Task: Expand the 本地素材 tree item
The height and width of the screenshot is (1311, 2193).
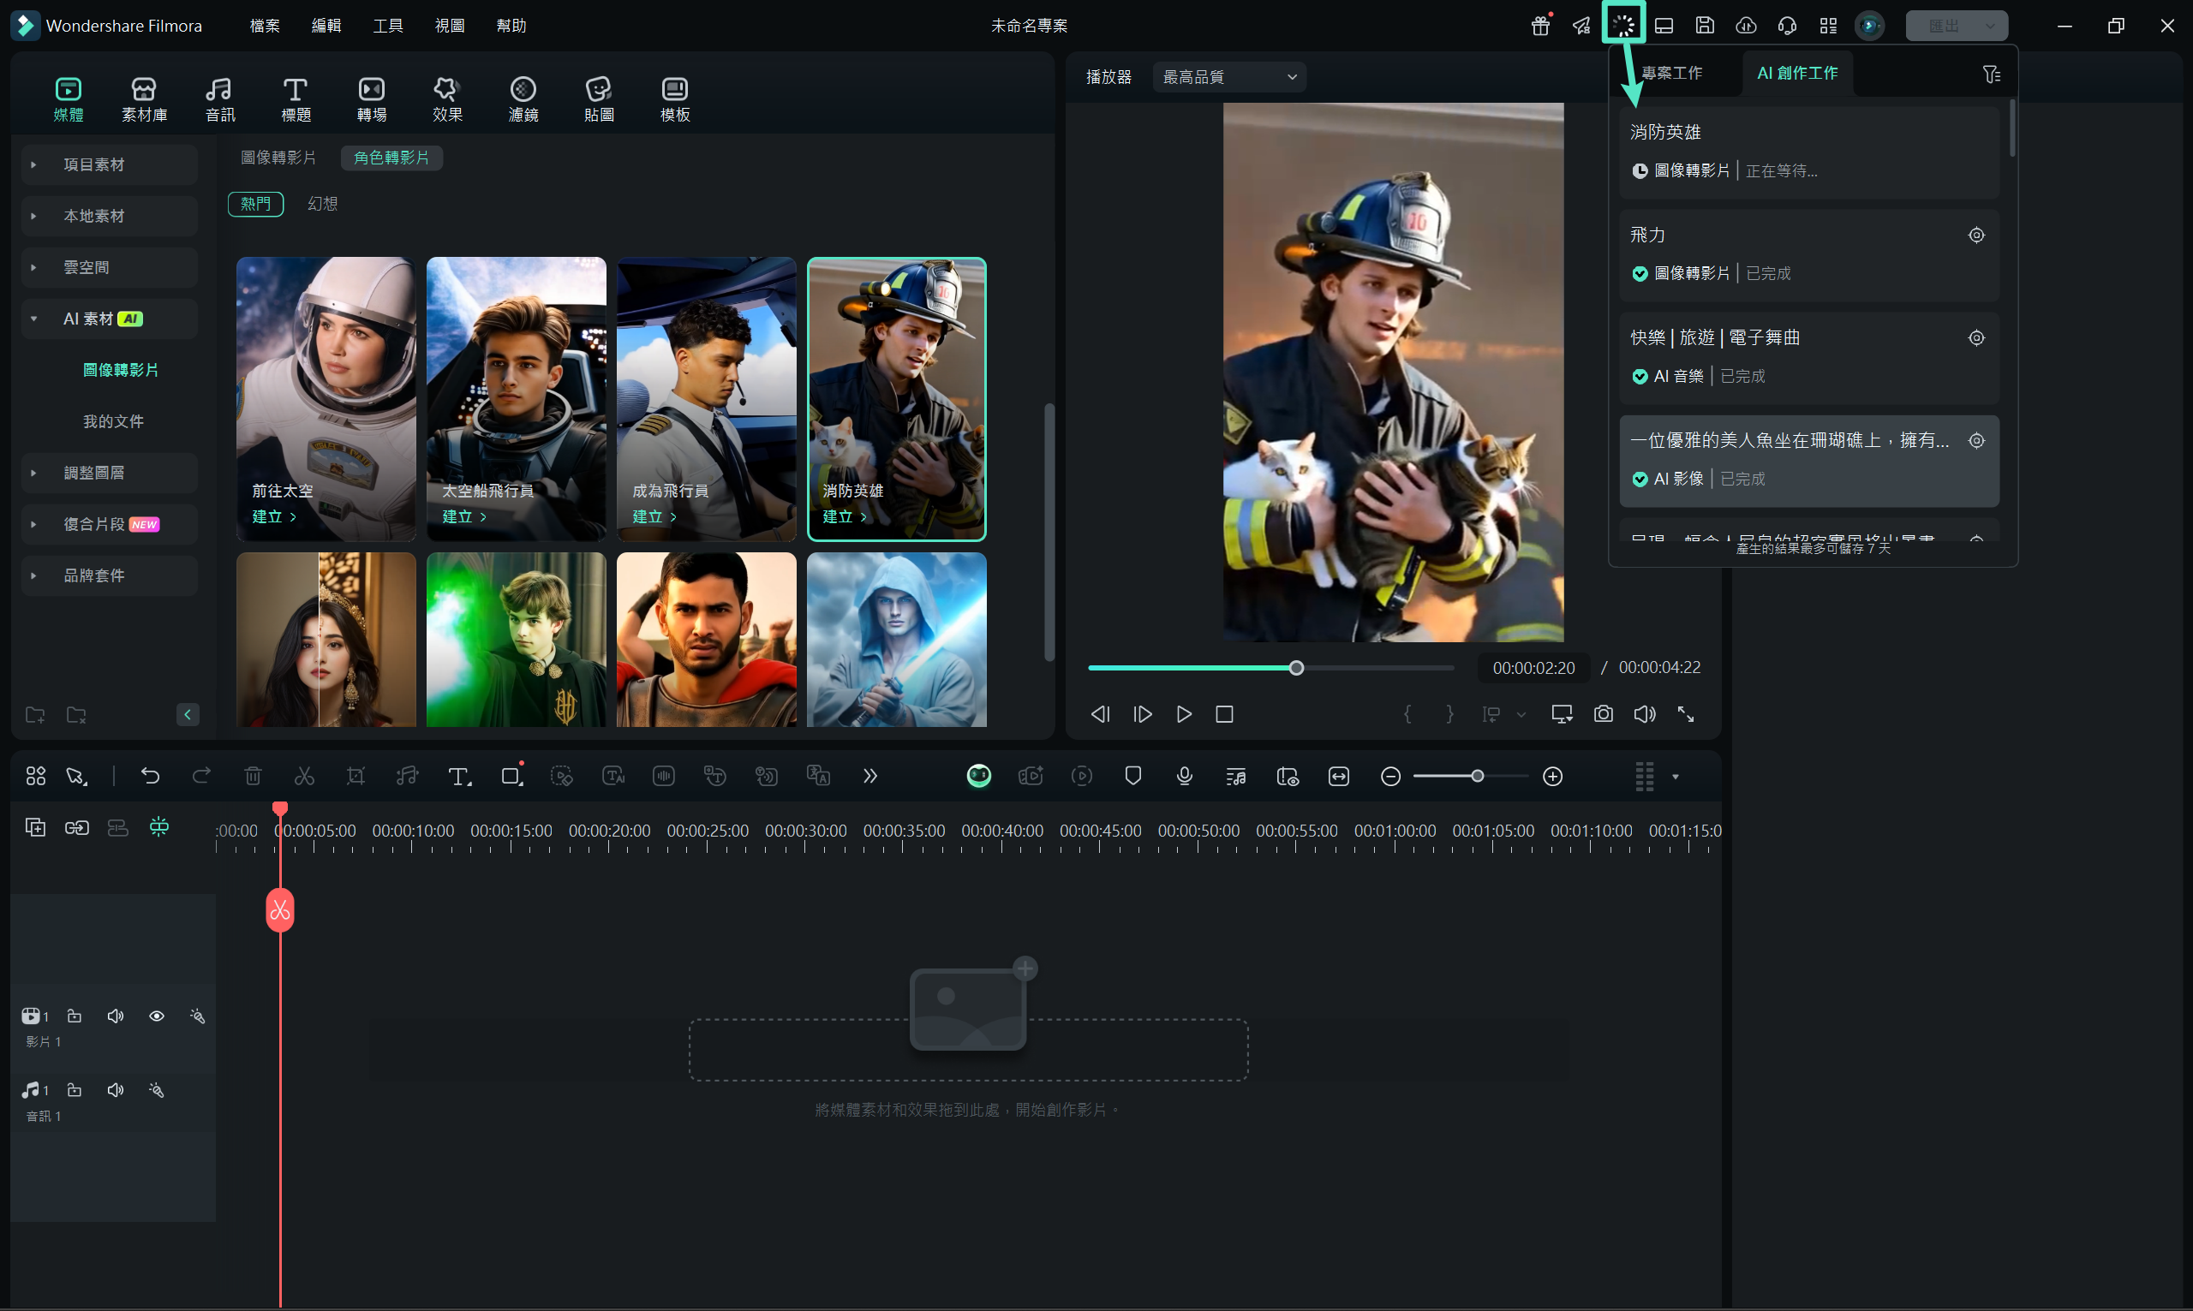Action: click(33, 216)
